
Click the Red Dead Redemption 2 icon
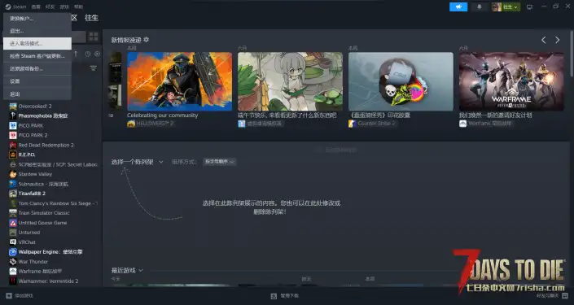13,145
